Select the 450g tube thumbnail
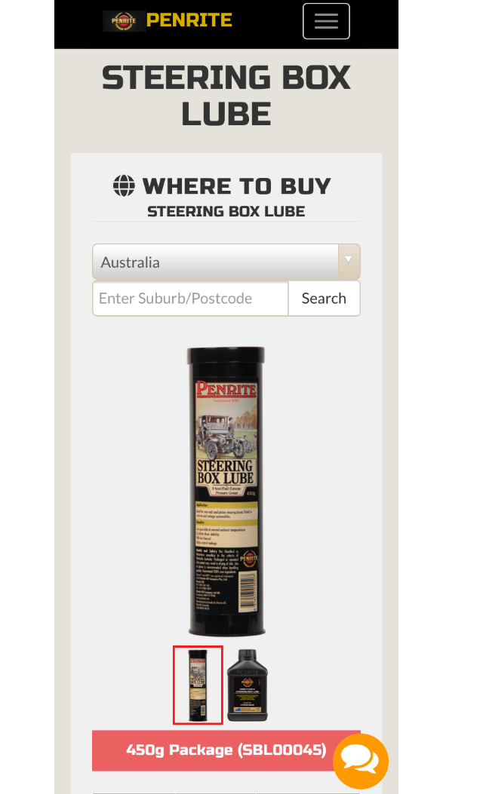The height and width of the screenshot is (794, 483). [198, 685]
